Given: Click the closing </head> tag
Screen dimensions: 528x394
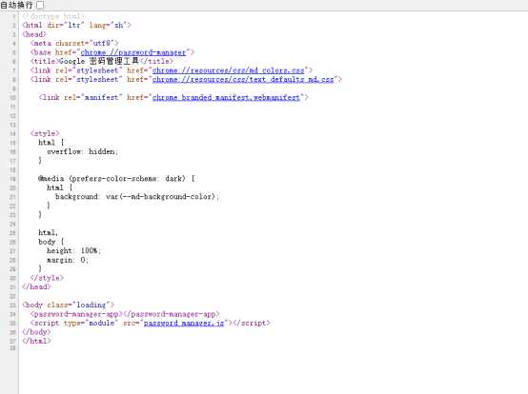Looking at the screenshot, I should coord(36,287).
